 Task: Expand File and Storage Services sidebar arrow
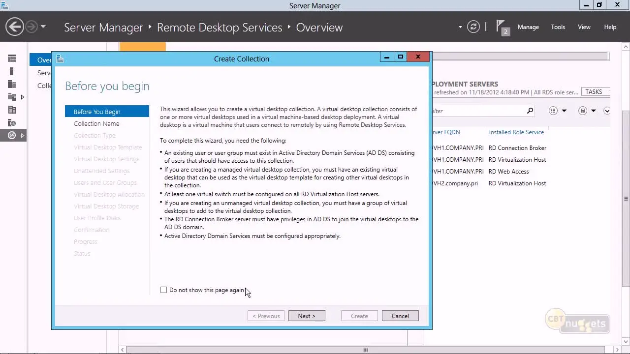(x=22, y=97)
